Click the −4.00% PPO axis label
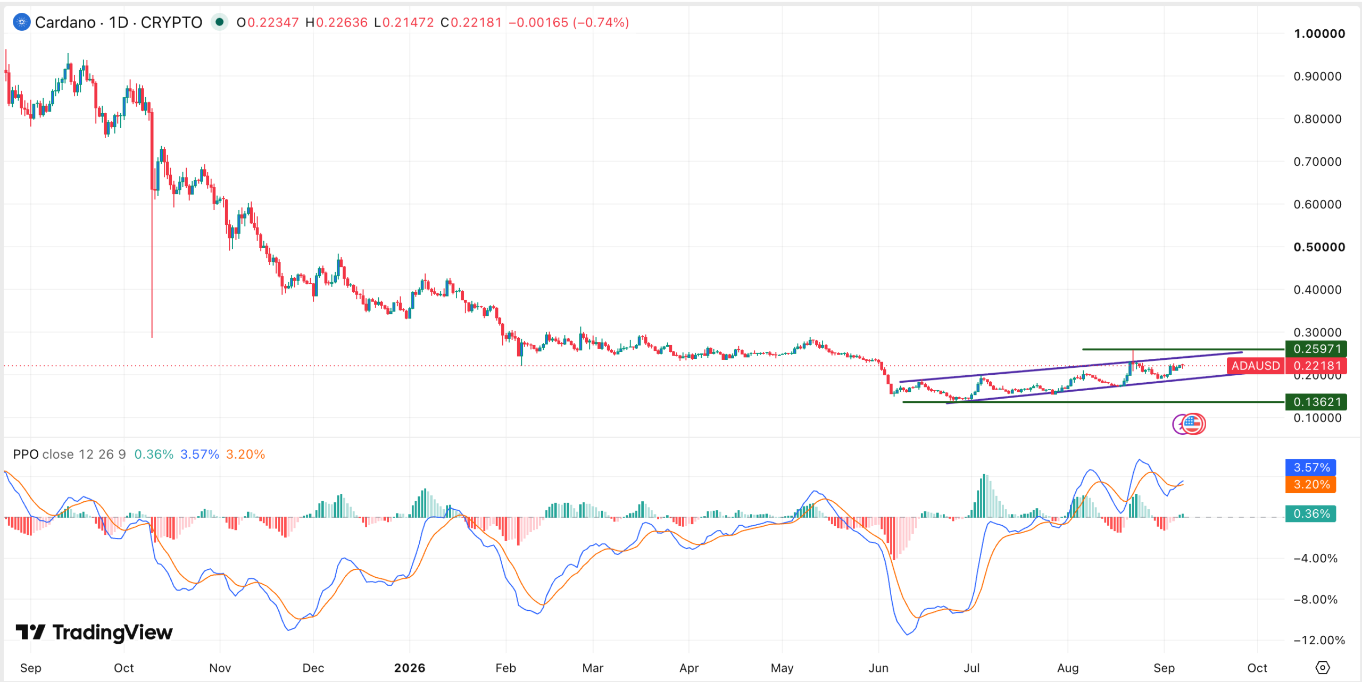The image size is (1362, 682). (1316, 558)
